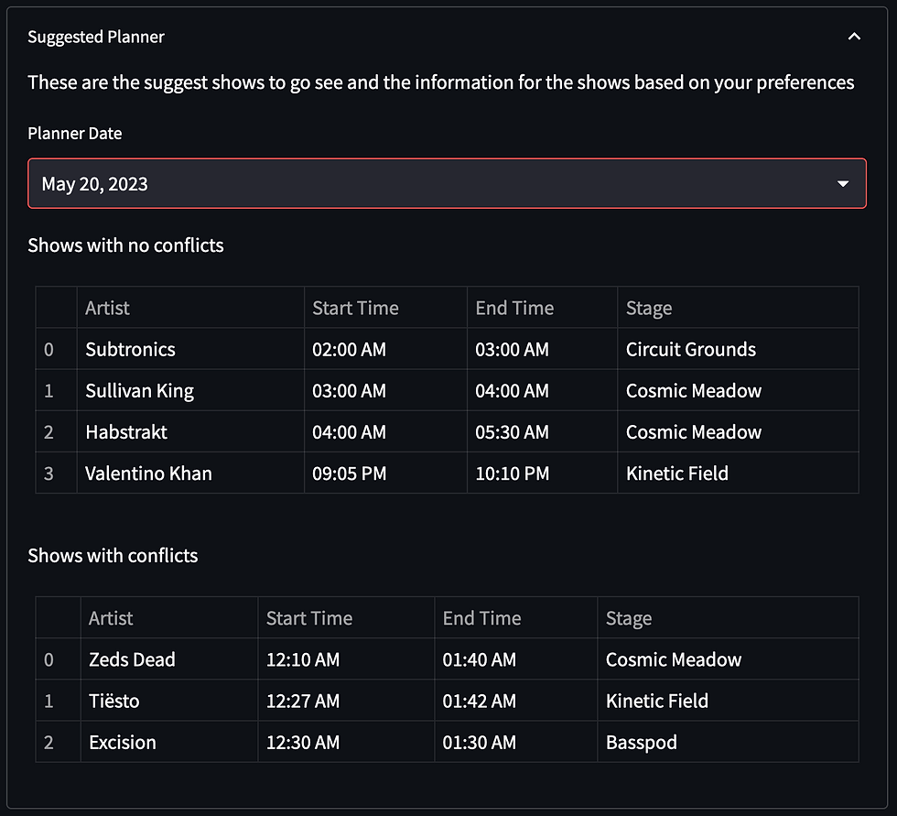This screenshot has height=816, width=897.
Task: Click the Valentino Khan artist cell
Action: pyautogui.click(x=190, y=473)
